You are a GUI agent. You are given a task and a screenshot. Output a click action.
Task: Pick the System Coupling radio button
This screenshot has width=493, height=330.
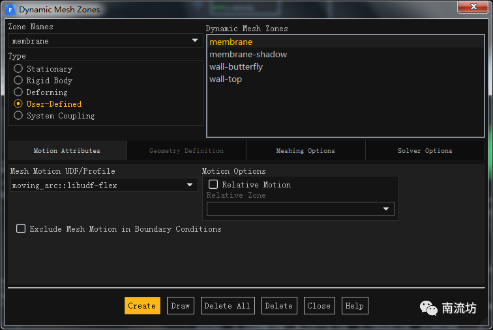[18, 116]
